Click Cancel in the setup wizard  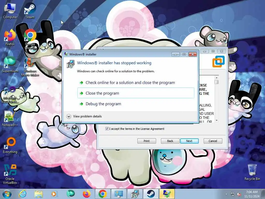(213, 141)
